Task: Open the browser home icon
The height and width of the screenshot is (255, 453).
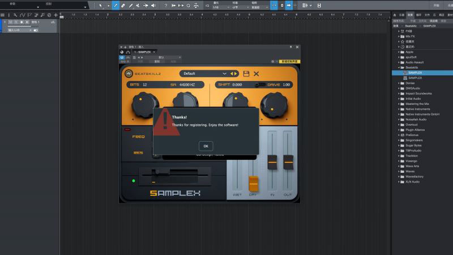Action: (395, 15)
